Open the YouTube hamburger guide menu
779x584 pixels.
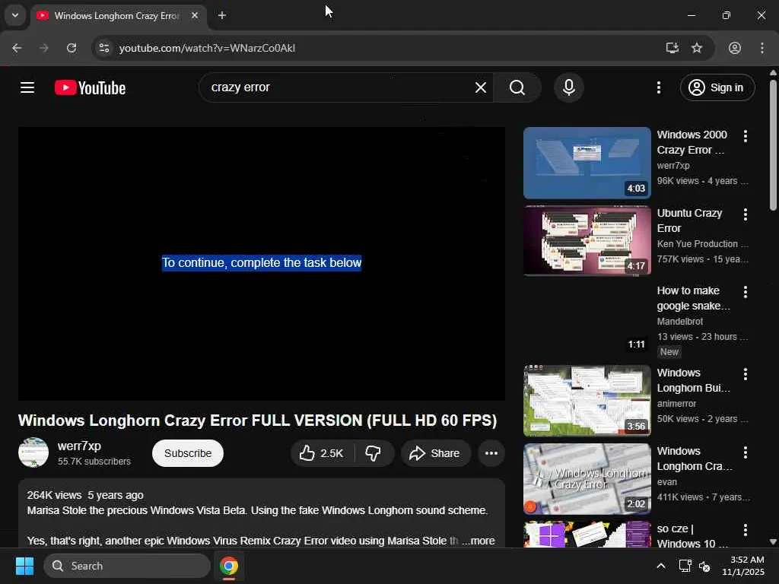[x=27, y=88]
